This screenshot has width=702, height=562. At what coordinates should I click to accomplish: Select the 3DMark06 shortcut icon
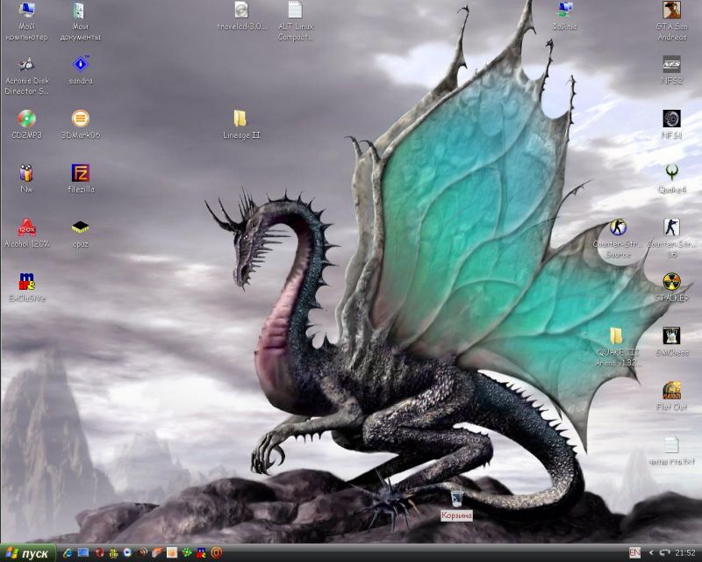81,125
